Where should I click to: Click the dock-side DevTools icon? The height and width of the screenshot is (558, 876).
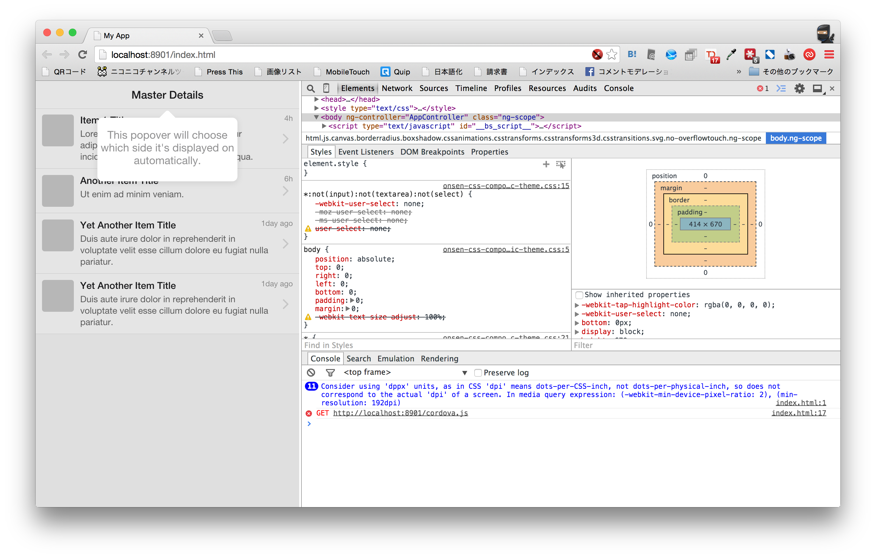[x=817, y=88]
